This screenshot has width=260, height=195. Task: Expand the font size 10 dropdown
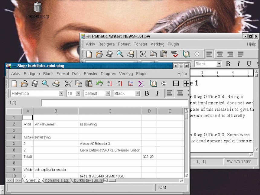[78, 93]
